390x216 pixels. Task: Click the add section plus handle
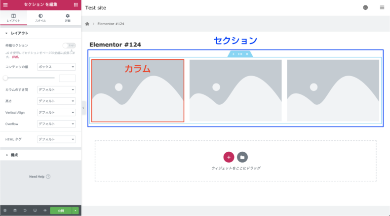(234, 54)
